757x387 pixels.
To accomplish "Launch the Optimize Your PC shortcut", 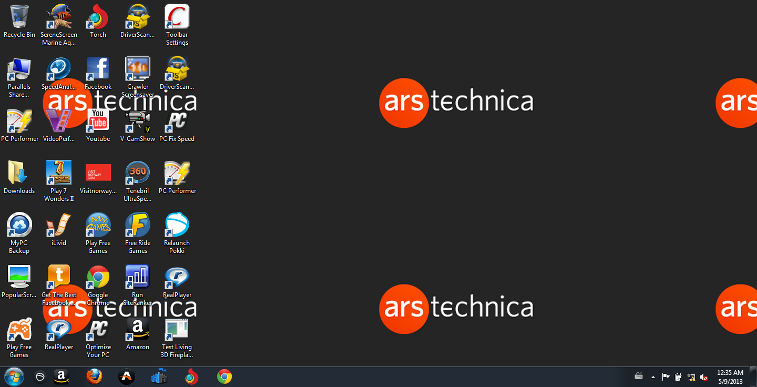I will [98, 338].
